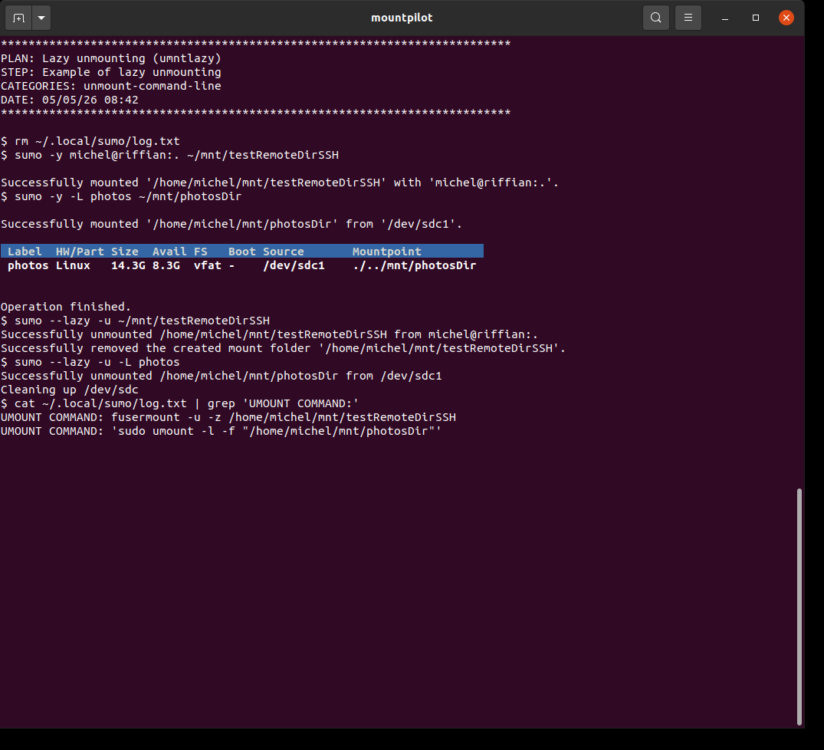Maximize the mountpilot window
Image resolution: width=824 pixels, height=750 pixels.
[756, 18]
